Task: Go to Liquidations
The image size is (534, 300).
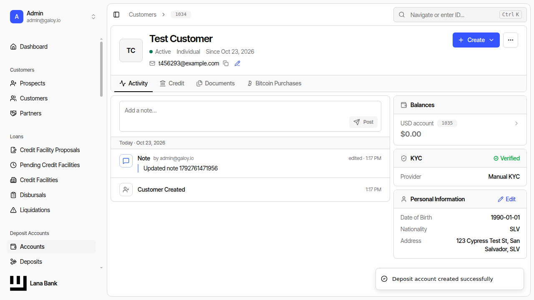Action: click(51, 210)
